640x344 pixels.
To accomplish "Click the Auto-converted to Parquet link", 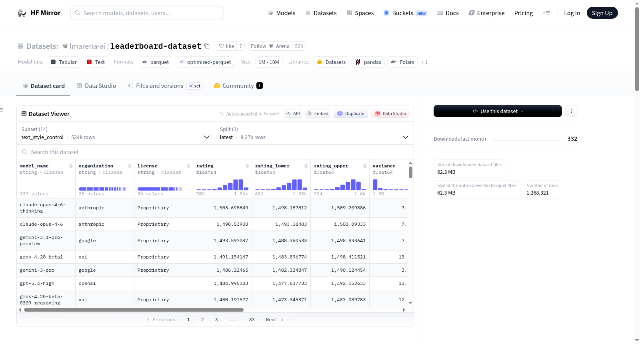I will coord(253,113).
